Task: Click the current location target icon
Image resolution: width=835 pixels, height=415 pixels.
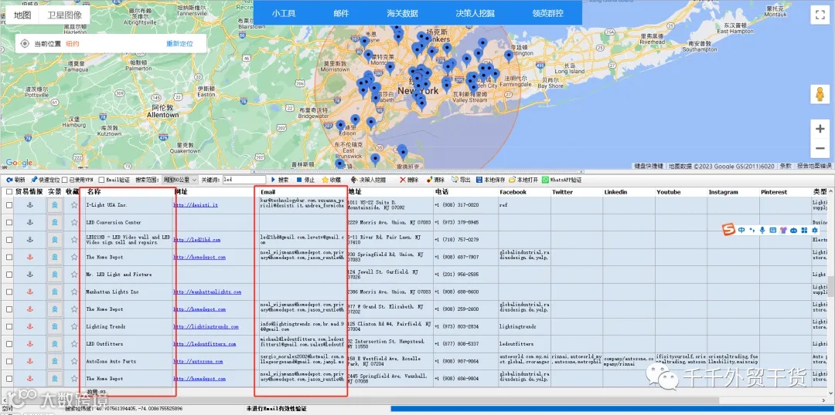Action: click(25, 43)
